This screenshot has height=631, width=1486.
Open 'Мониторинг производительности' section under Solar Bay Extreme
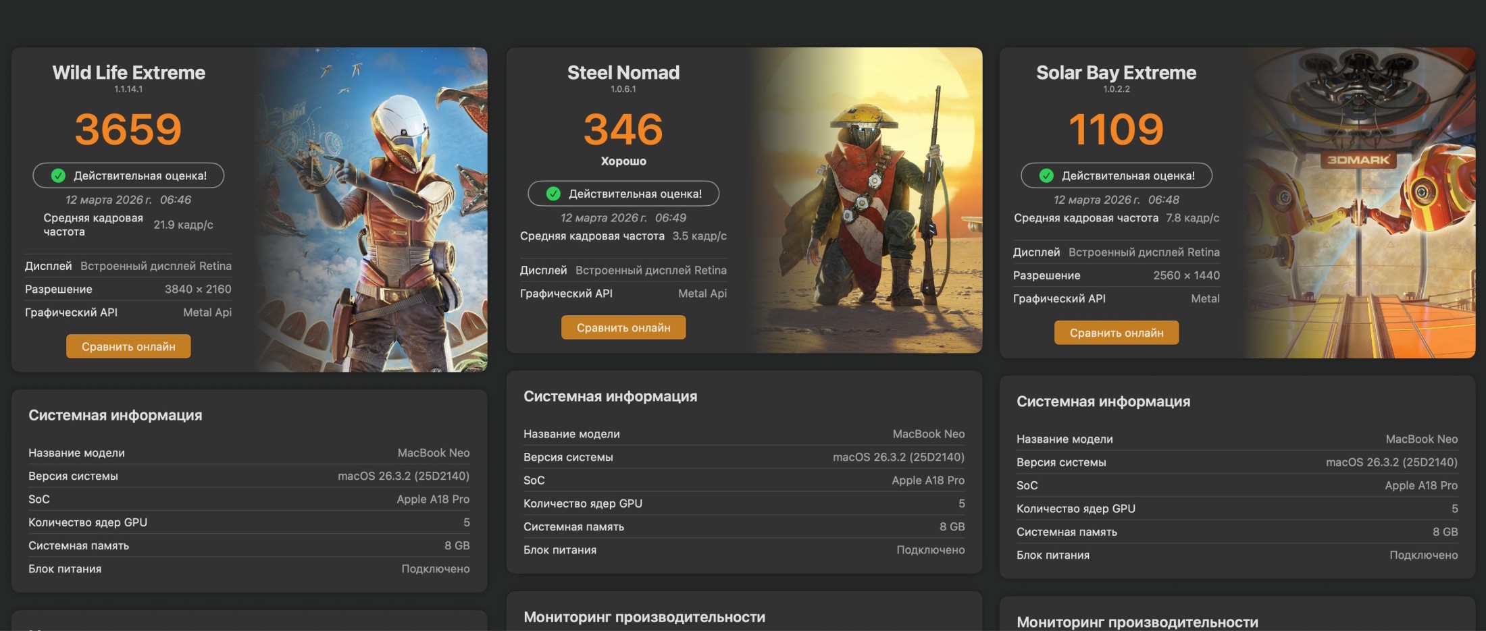tap(1137, 622)
